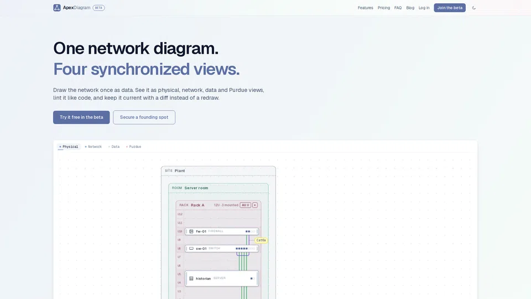Click the port indicator on historian
531x299 pixels.
coord(253,279)
